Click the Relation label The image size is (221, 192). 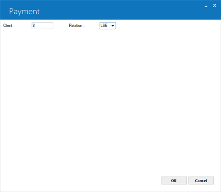77,26
